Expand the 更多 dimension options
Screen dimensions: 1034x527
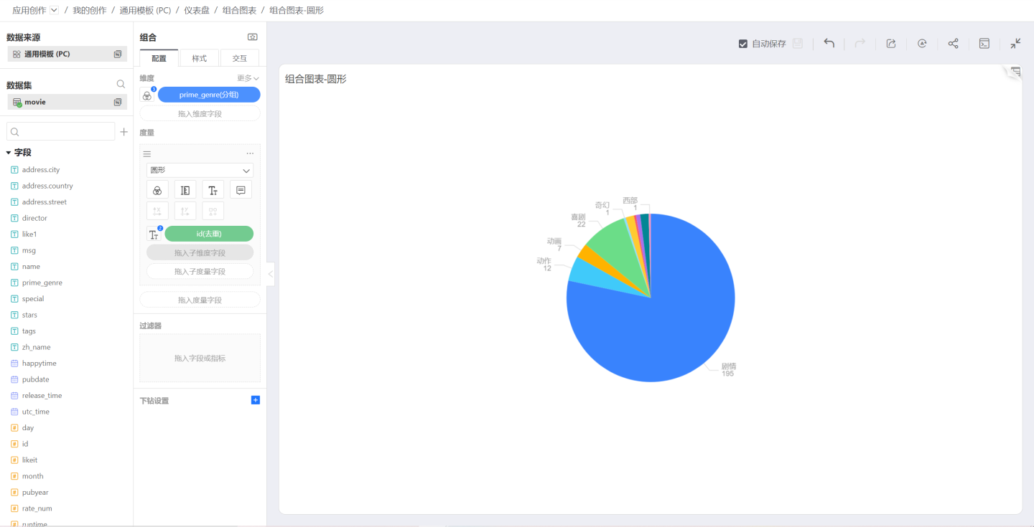248,78
